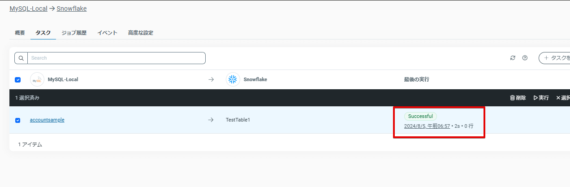Image resolution: width=570 pixels, height=187 pixels.
Task: Clear selection with the X 選択 button
Action: (562, 98)
